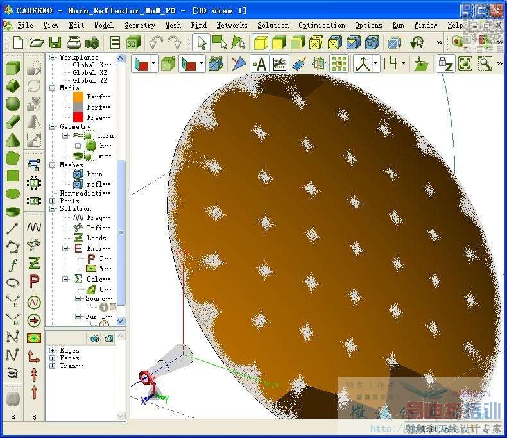
Task: Expand the Edges node in details panel
Action: pos(52,351)
